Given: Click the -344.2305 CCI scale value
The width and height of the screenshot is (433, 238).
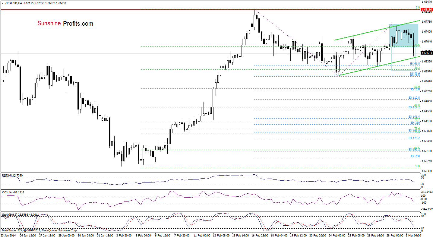Looking at the screenshot, I should (x=428, y=209).
